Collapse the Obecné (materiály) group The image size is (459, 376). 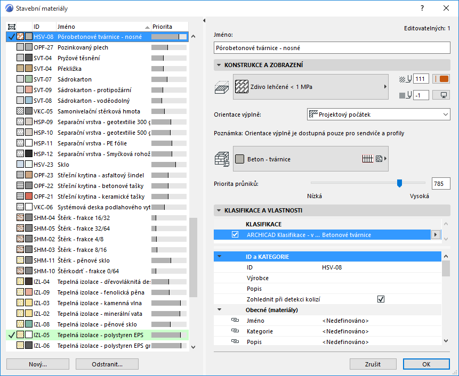pos(219,309)
